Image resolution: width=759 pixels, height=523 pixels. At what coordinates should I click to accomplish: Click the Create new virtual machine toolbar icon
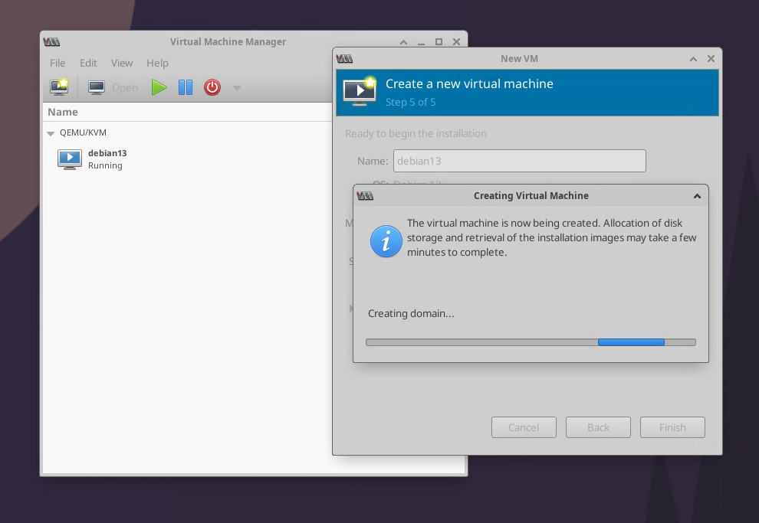coord(59,87)
